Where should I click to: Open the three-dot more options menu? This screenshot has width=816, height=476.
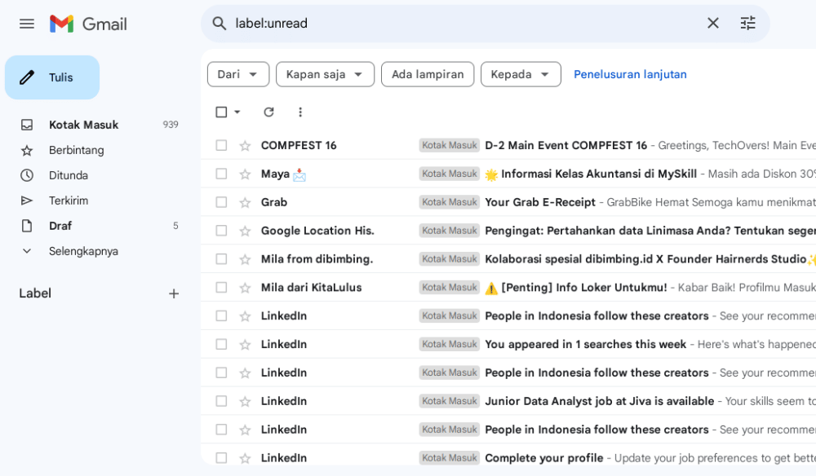(300, 112)
